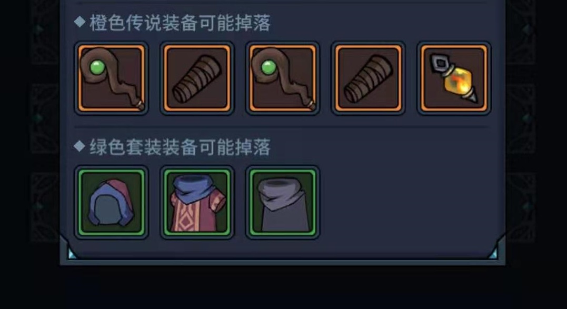
Task: Open the red robe with blue scarf
Action: click(x=197, y=202)
